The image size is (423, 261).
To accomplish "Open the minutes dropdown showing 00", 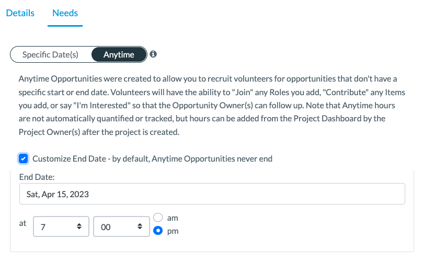I will (121, 226).
